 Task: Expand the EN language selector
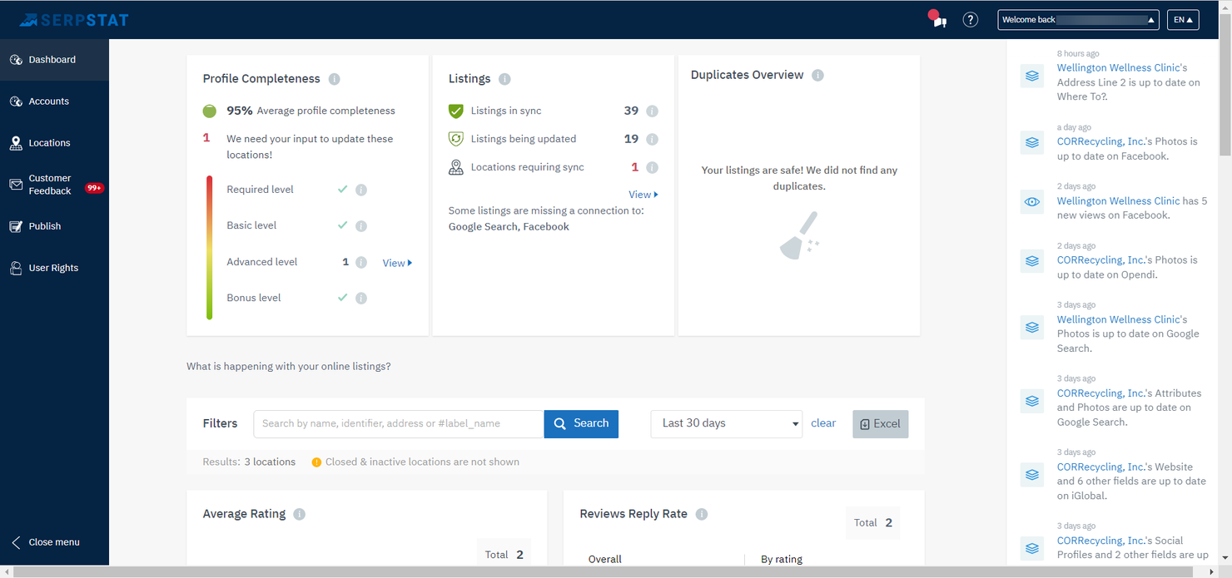[1183, 20]
